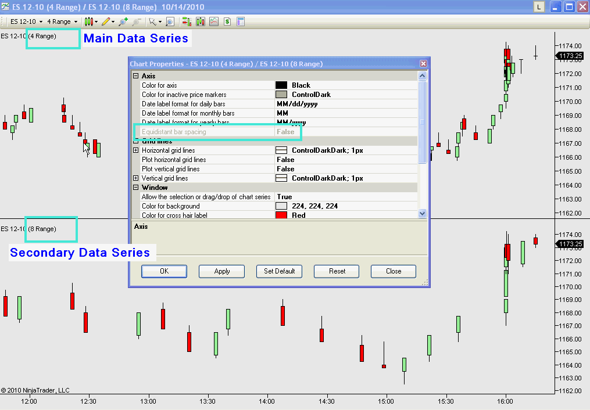590x410 pixels.
Task: Click the candlestick chart style icon
Action: point(88,21)
